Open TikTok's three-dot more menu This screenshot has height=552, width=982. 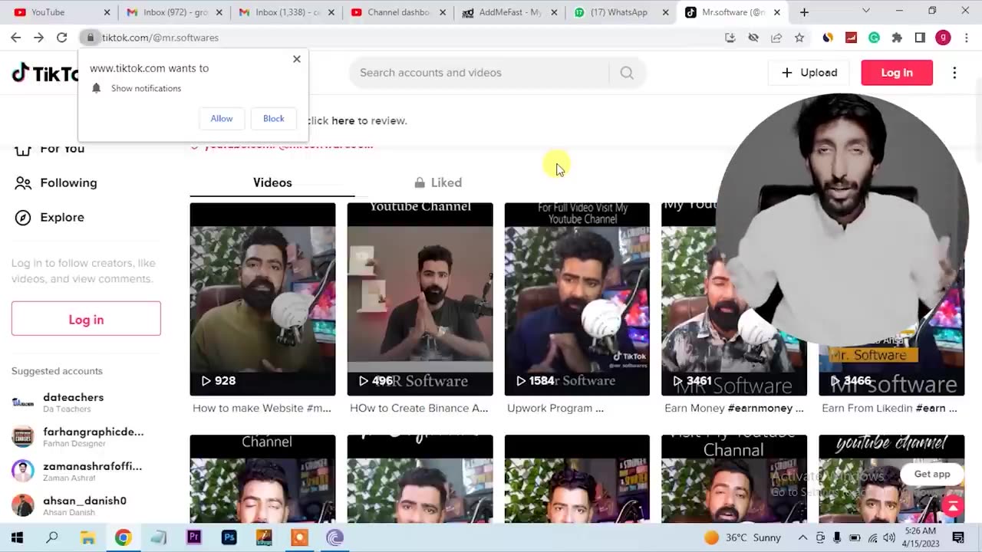pos(954,73)
